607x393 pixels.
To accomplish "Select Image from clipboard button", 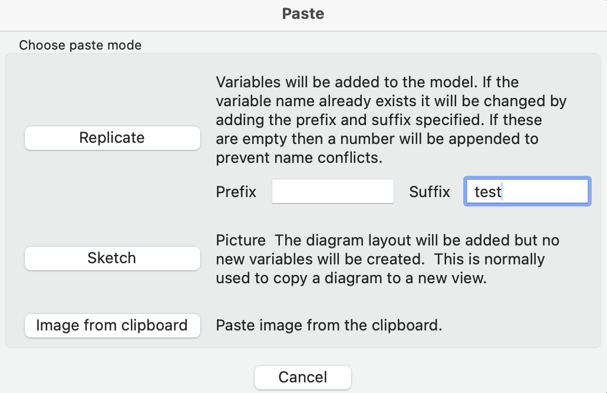I will (112, 326).
